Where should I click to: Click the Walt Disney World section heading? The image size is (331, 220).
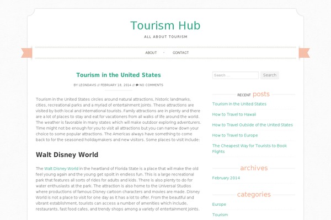[67, 155]
